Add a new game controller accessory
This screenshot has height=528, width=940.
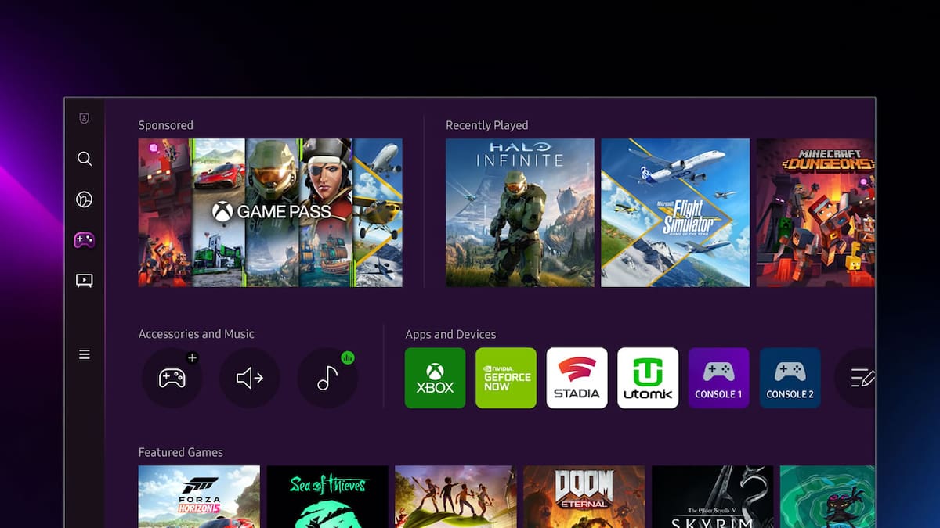[172, 378]
